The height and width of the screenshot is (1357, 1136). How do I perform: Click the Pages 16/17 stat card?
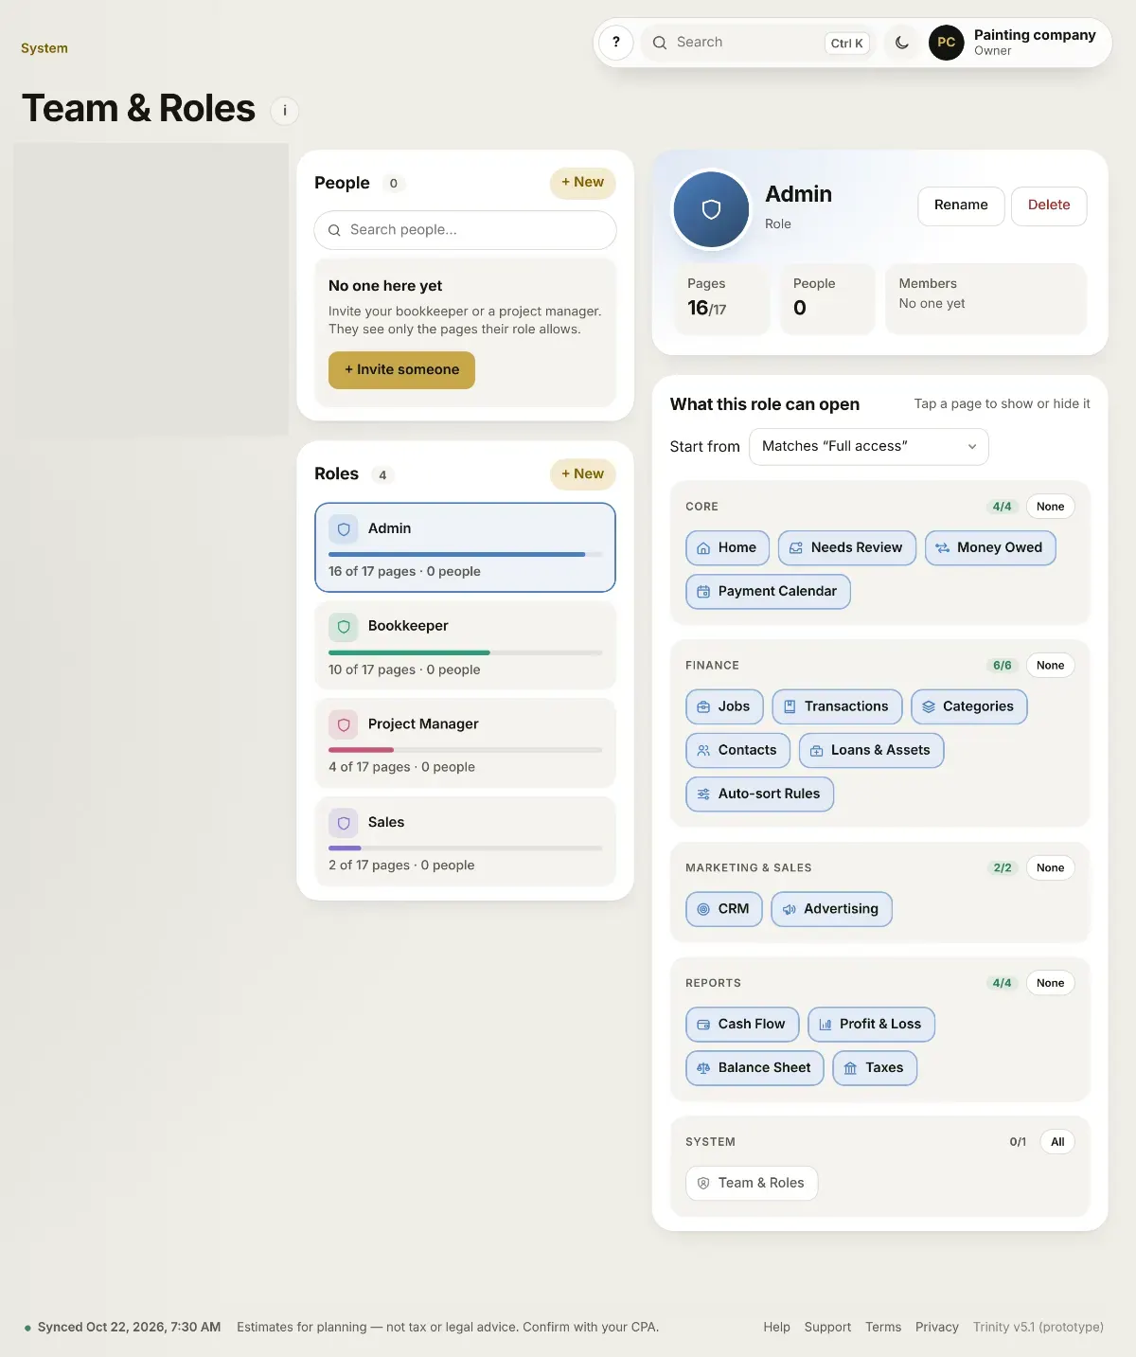[x=721, y=298]
